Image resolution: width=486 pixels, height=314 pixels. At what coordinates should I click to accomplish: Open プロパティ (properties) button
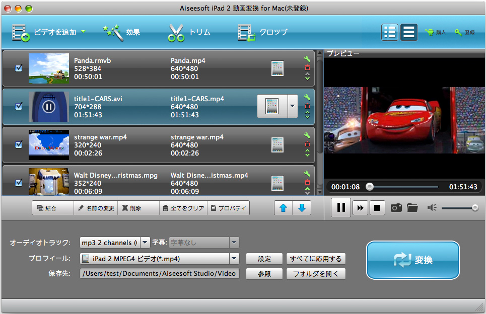pyautogui.click(x=228, y=208)
